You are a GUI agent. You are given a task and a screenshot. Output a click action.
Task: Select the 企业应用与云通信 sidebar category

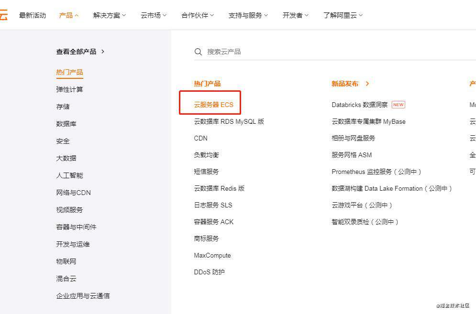pos(83,296)
